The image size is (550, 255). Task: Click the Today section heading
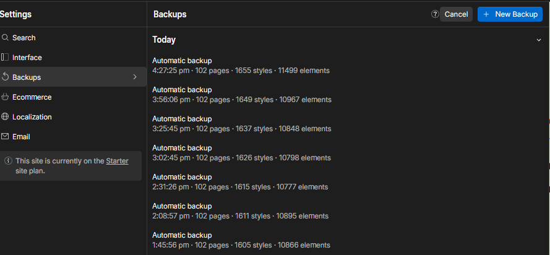point(164,40)
